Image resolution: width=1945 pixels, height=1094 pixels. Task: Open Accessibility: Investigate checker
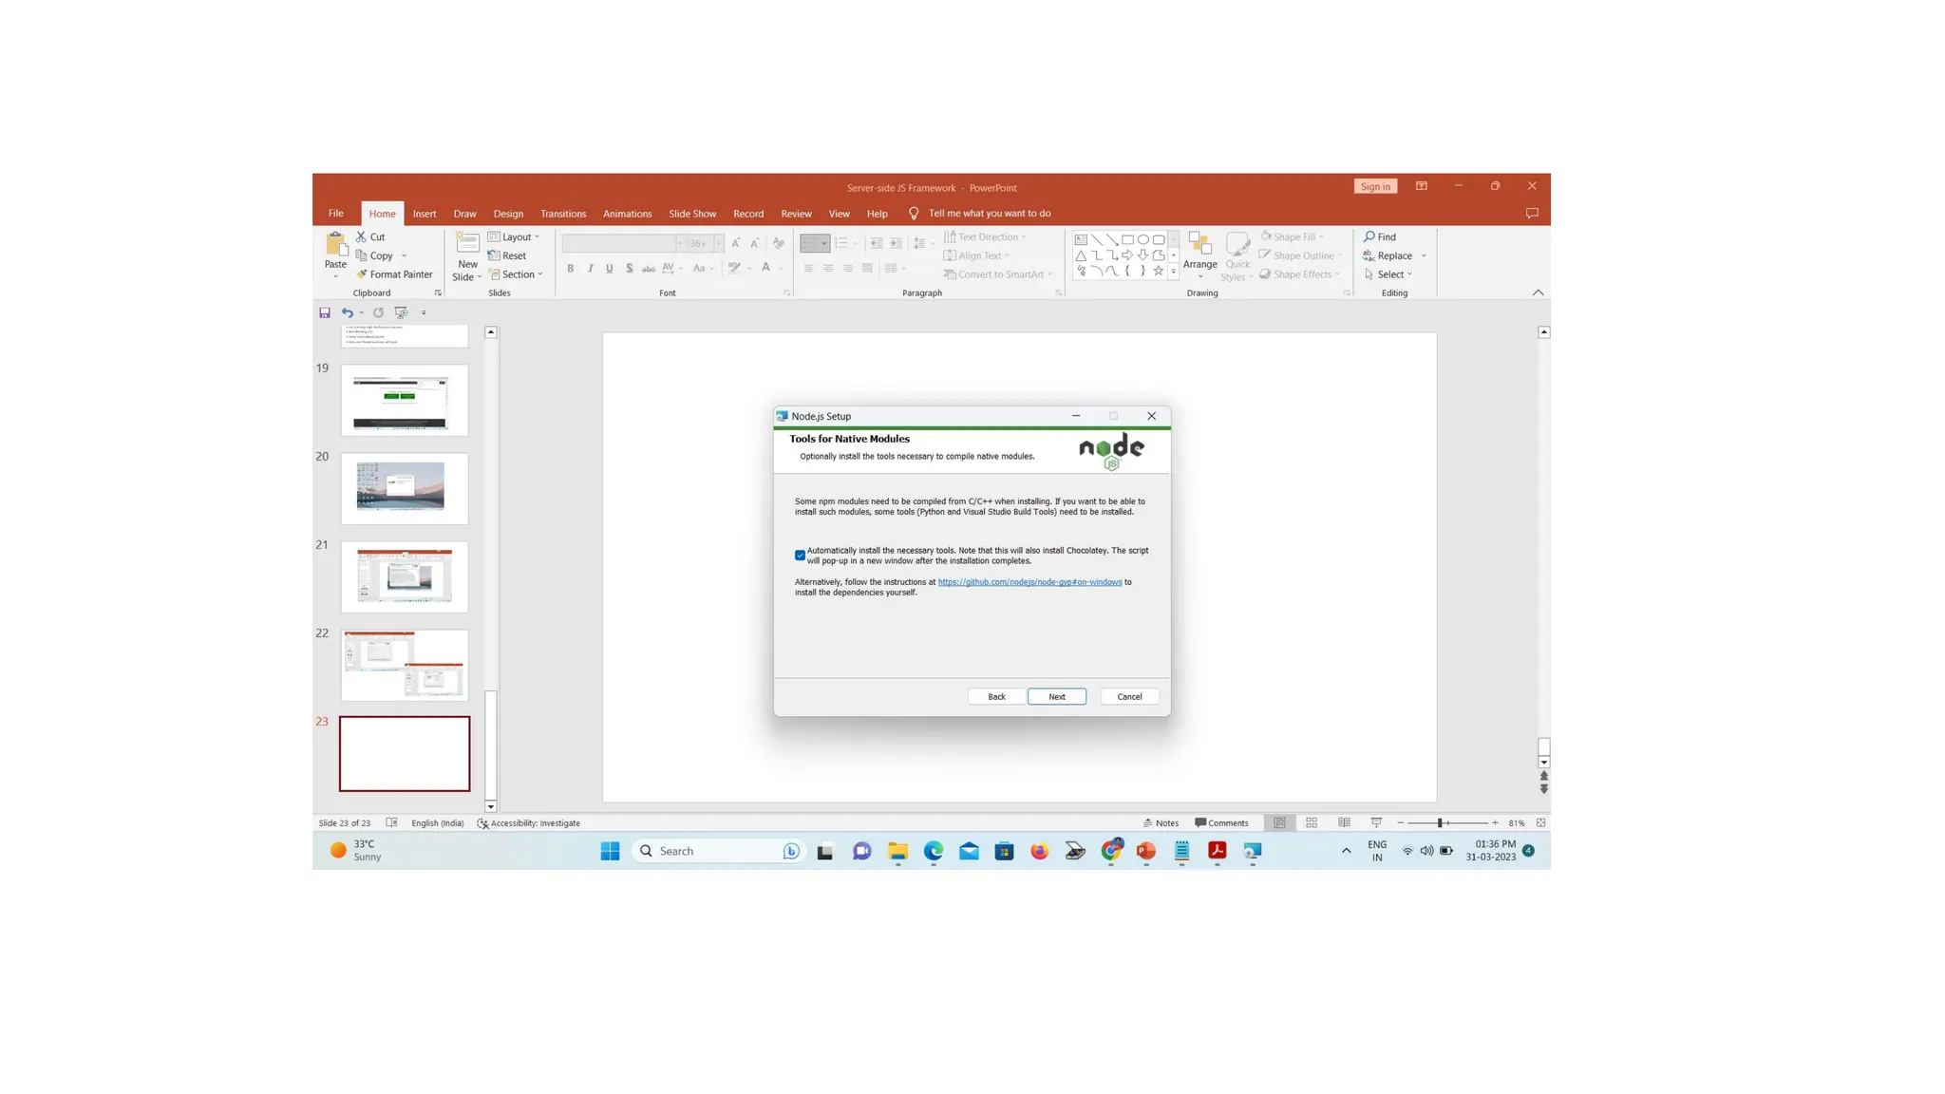point(528,823)
